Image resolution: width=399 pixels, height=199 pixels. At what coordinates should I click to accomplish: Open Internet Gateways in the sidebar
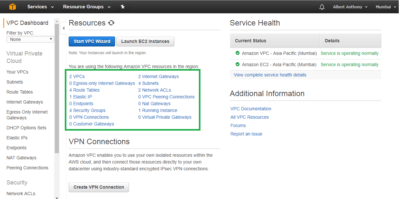(x=25, y=102)
